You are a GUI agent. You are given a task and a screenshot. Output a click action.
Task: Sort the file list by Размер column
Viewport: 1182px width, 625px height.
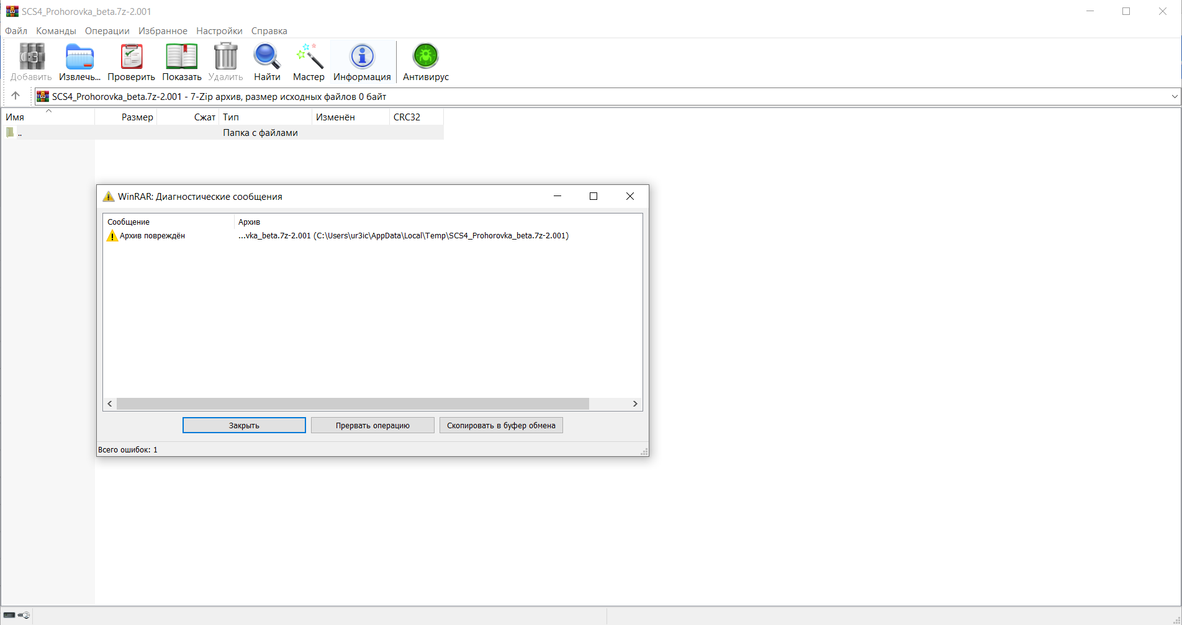[125, 117]
